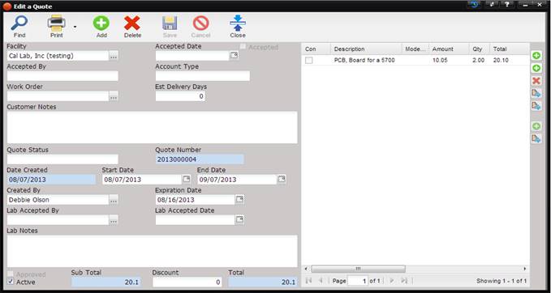Screen dimensions: 551x293
Task: Open the Start Date calendar picker
Action: pos(187,179)
